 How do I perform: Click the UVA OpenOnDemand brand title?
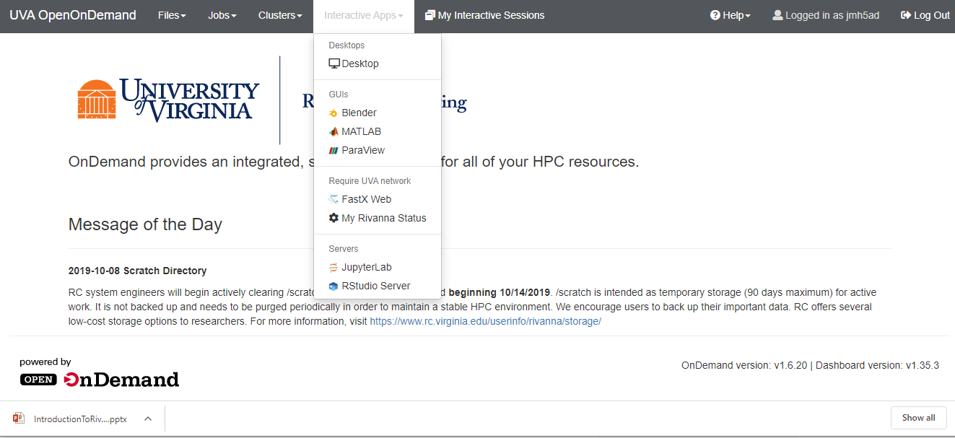point(73,15)
